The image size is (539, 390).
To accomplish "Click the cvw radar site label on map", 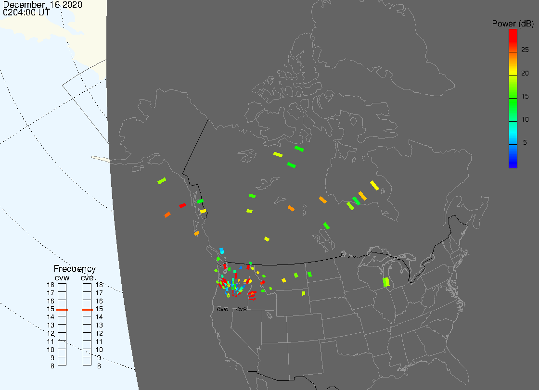I will click(x=223, y=309).
